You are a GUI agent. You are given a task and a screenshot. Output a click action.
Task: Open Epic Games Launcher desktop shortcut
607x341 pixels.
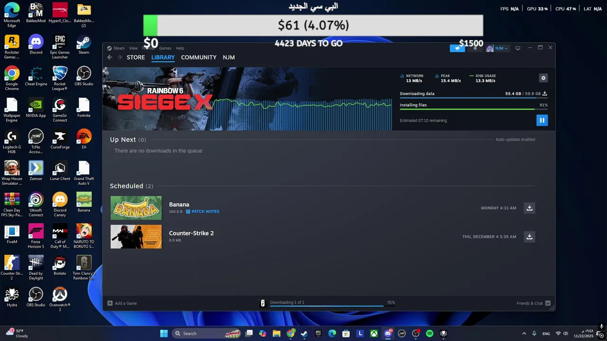(x=60, y=47)
